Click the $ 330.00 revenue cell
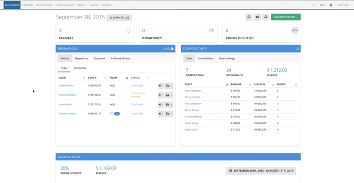 pyautogui.click(x=235, y=117)
